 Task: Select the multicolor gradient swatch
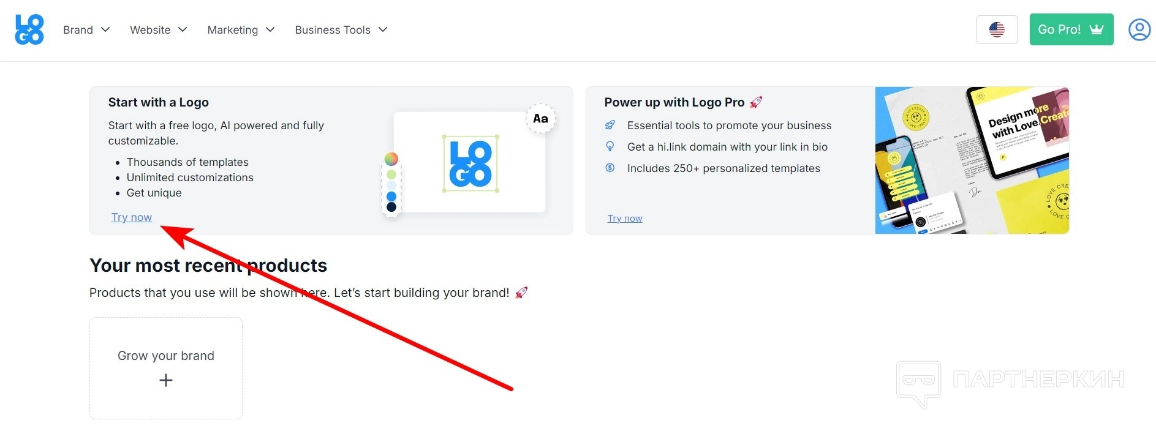[391, 159]
